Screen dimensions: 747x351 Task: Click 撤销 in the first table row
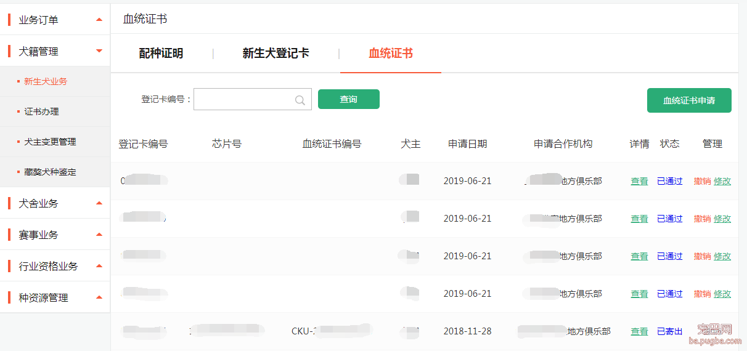click(x=702, y=181)
